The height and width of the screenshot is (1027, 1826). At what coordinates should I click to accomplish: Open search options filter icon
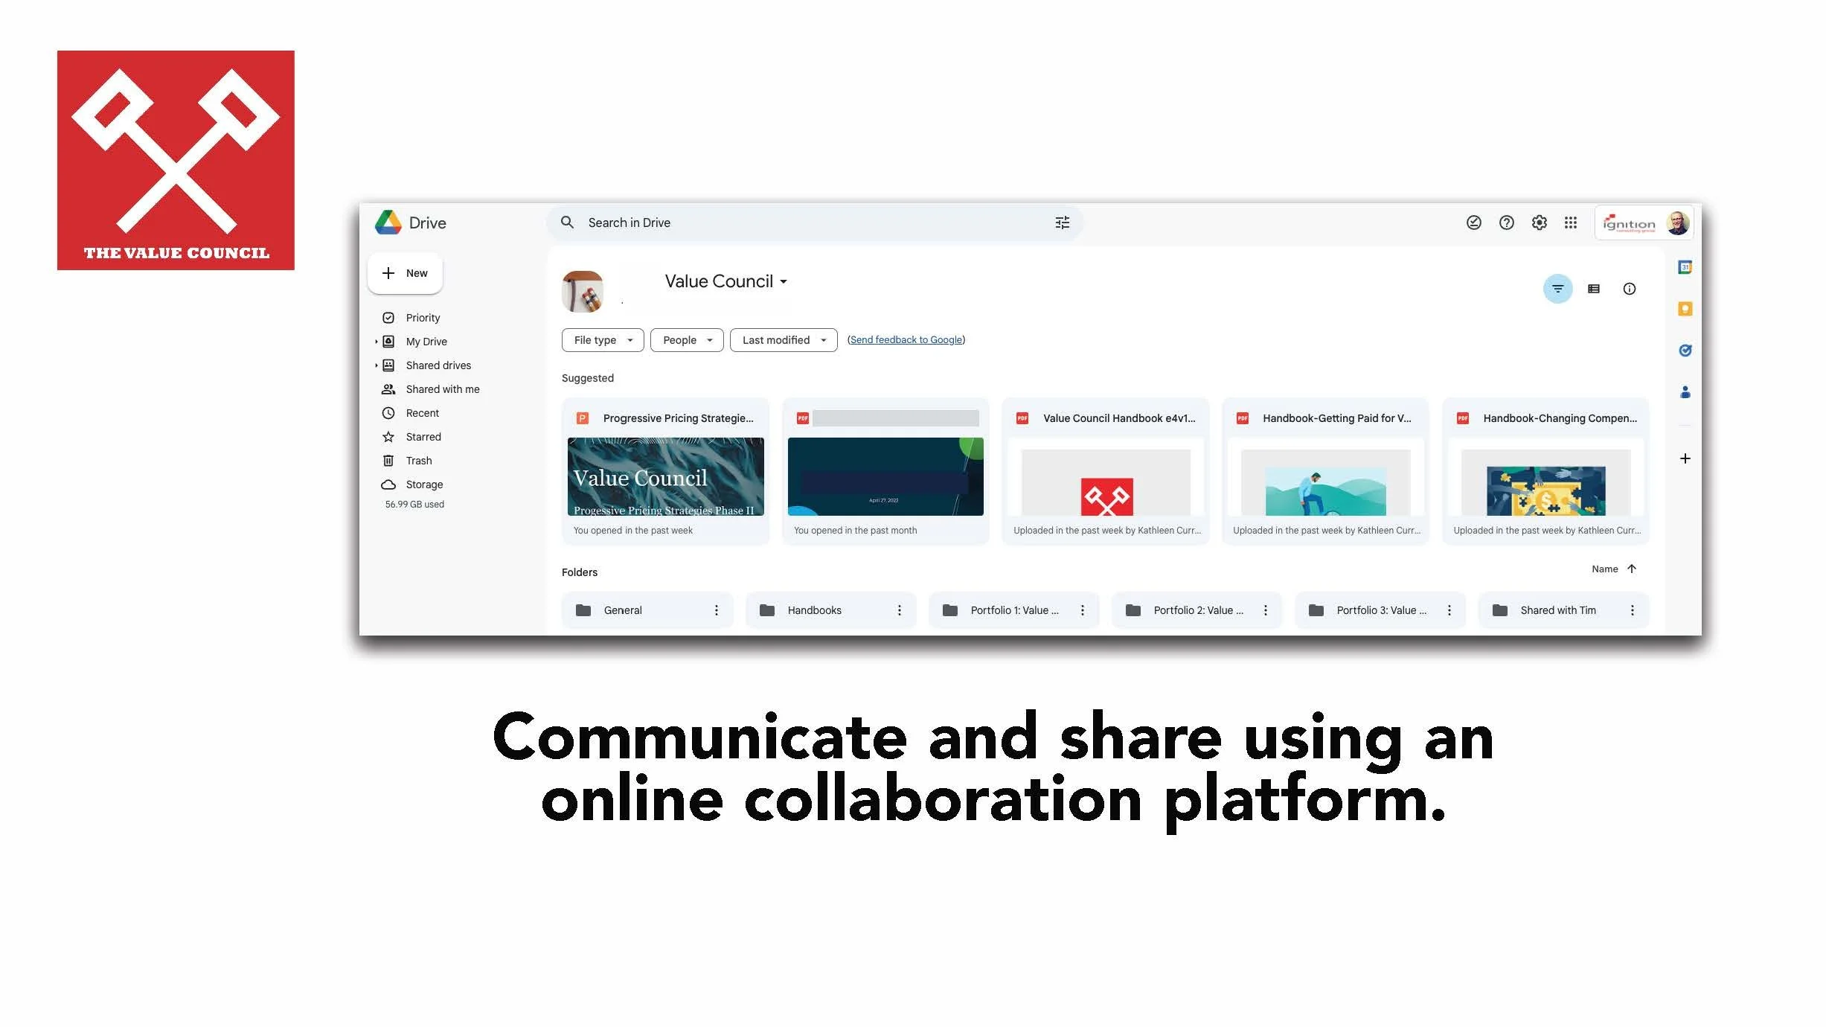[1062, 223]
